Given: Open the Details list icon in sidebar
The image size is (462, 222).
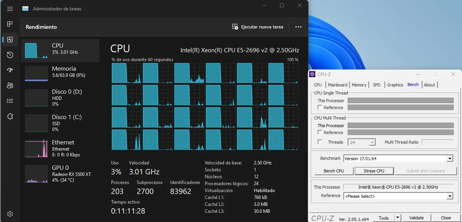Looking at the screenshot, I should coord(10,101).
